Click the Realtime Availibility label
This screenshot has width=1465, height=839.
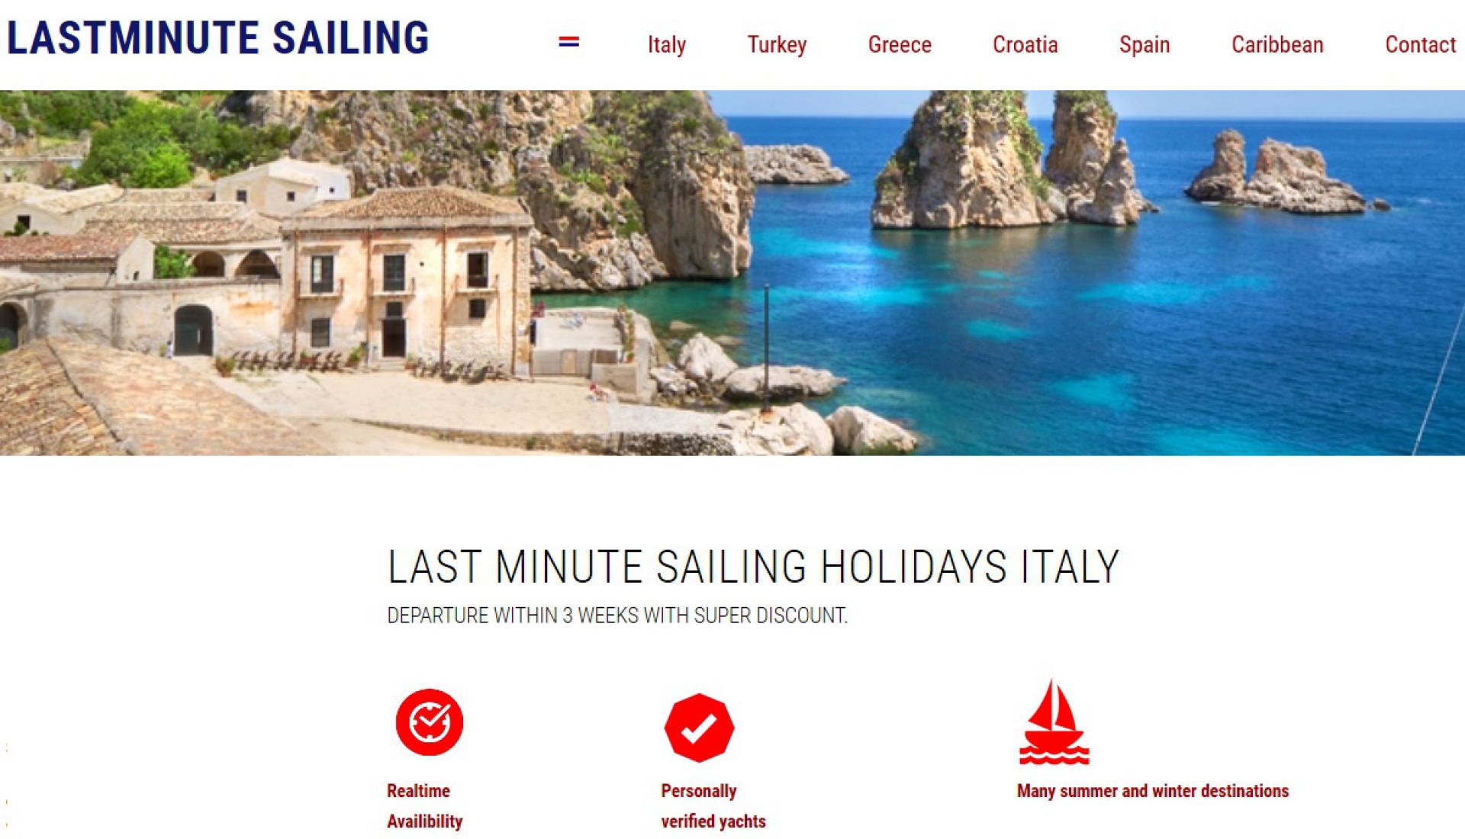pyautogui.click(x=424, y=805)
